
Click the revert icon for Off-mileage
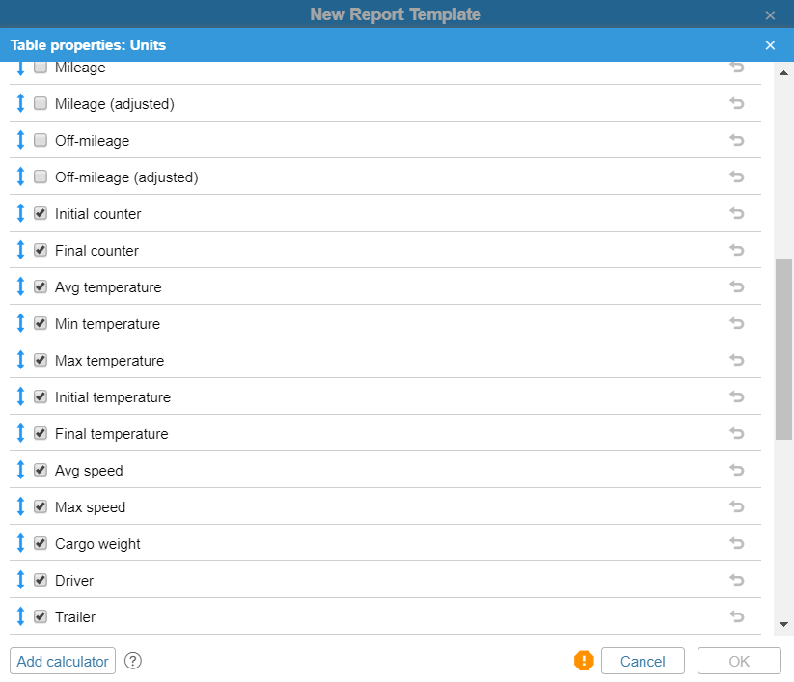(x=736, y=140)
